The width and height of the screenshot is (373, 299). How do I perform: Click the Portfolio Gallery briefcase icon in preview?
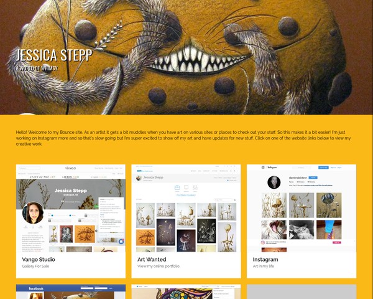point(177,187)
